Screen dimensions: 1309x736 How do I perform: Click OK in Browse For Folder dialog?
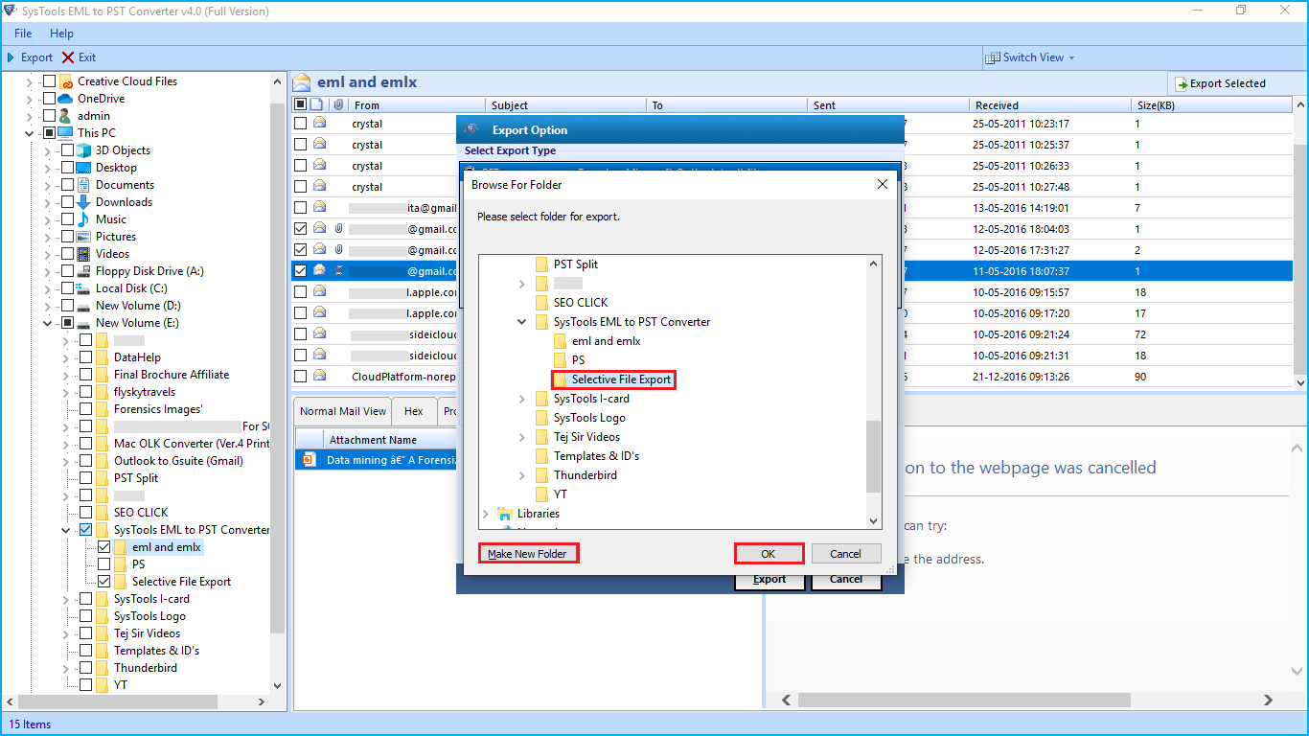(x=769, y=554)
